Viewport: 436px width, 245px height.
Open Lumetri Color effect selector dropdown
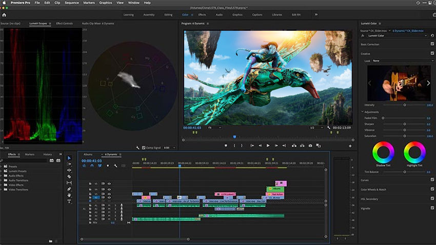pos(397,35)
